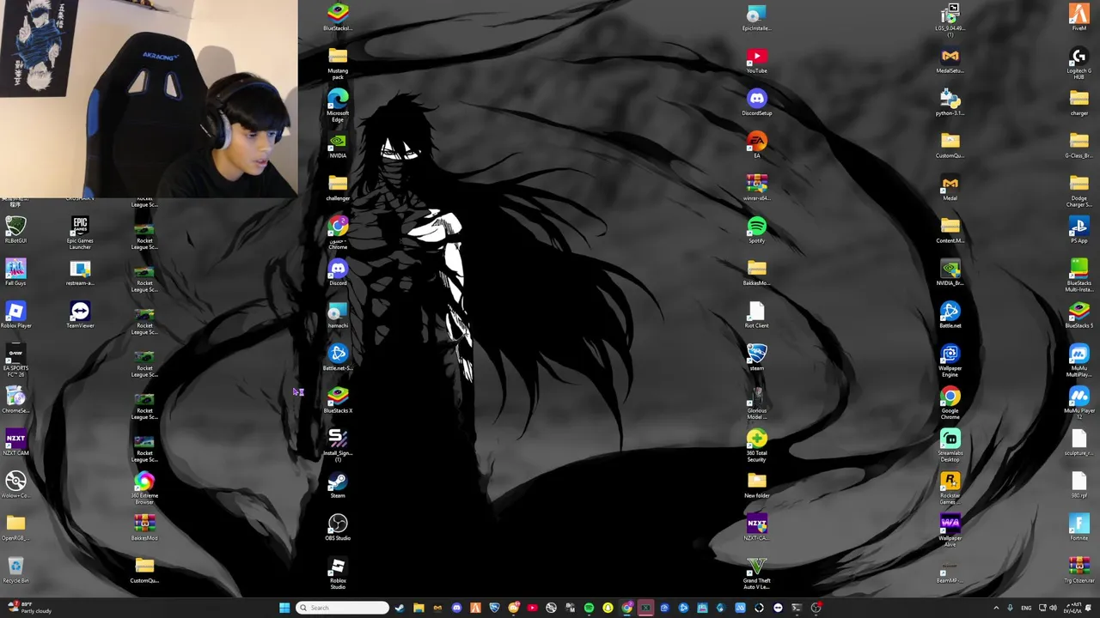This screenshot has height=618, width=1100.
Task: Open the volume control in system tray
Action: 1053,608
